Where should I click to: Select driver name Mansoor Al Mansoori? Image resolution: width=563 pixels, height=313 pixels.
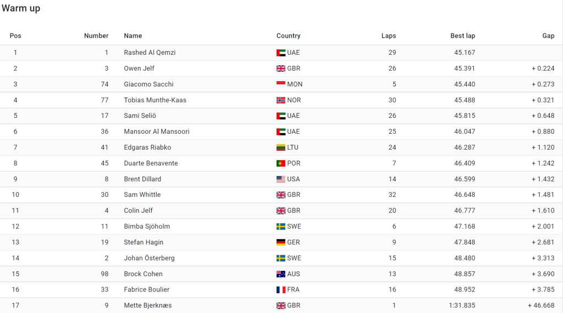157,132
